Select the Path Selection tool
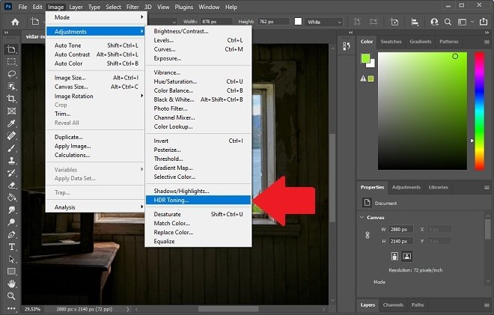This screenshot has width=494, height=315. pyautogui.click(x=11, y=259)
